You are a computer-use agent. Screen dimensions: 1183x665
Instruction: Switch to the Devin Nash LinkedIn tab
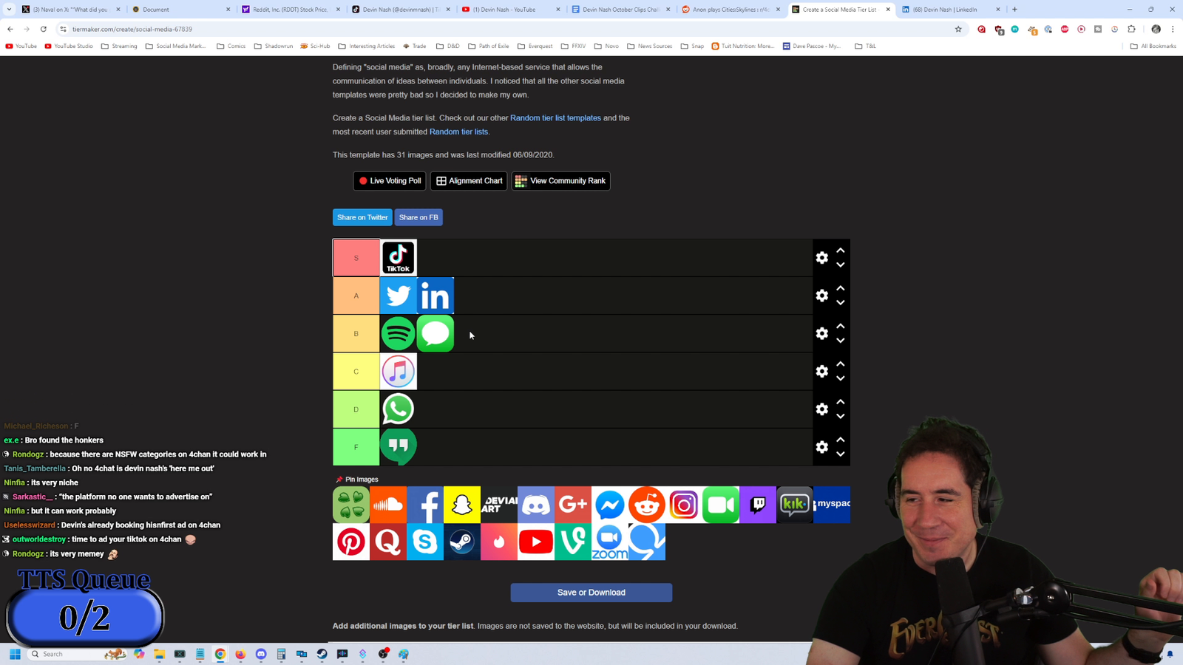tap(950, 10)
